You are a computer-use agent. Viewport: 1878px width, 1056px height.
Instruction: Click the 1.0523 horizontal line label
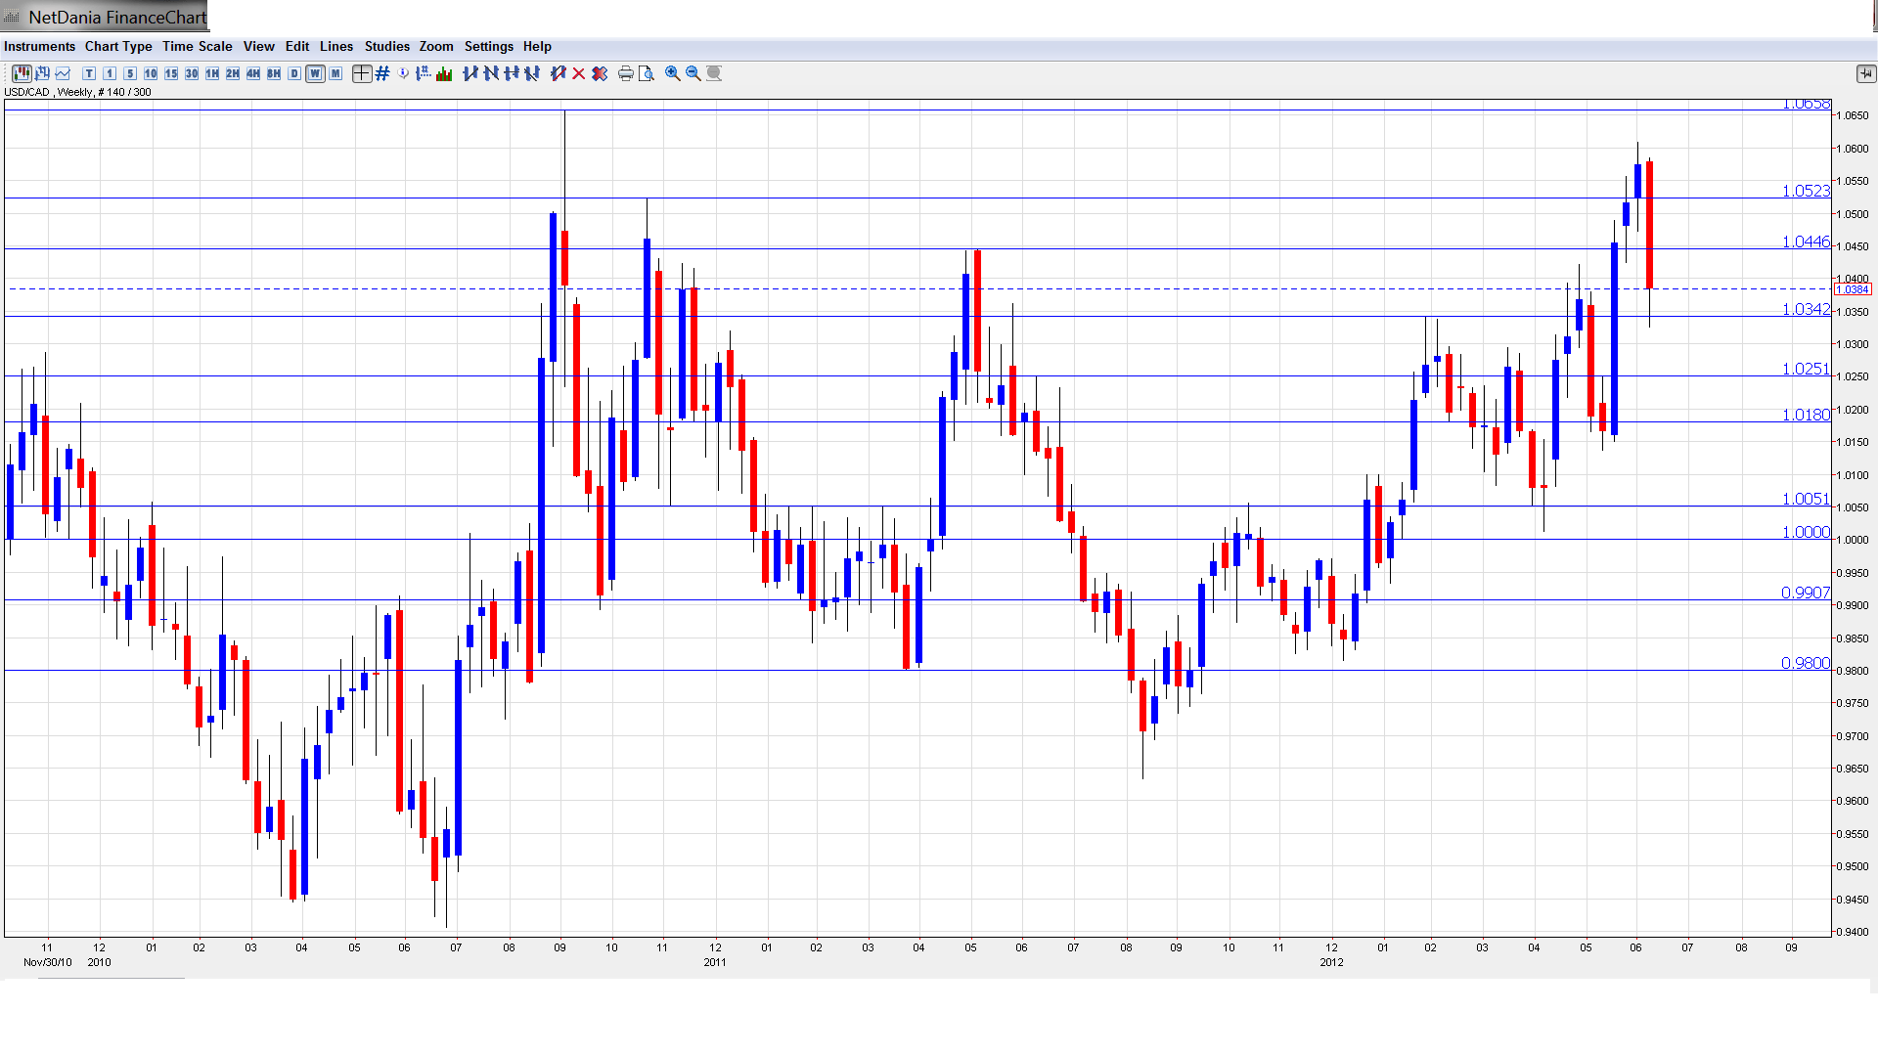[x=1805, y=191]
